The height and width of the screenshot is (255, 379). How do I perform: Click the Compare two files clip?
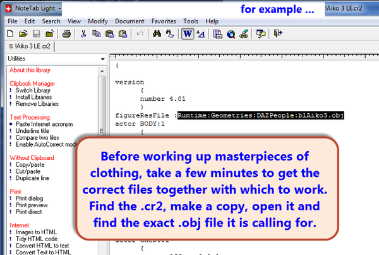coord(37,138)
